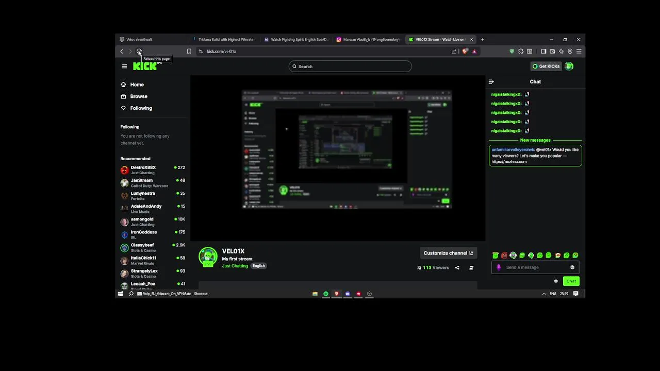The width and height of the screenshot is (660, 371).
Task: Open the Brave wallet icon
Action: (x=552, y=51)
